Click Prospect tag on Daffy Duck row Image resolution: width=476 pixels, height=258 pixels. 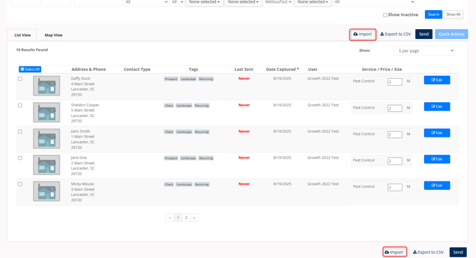[171, 79]
